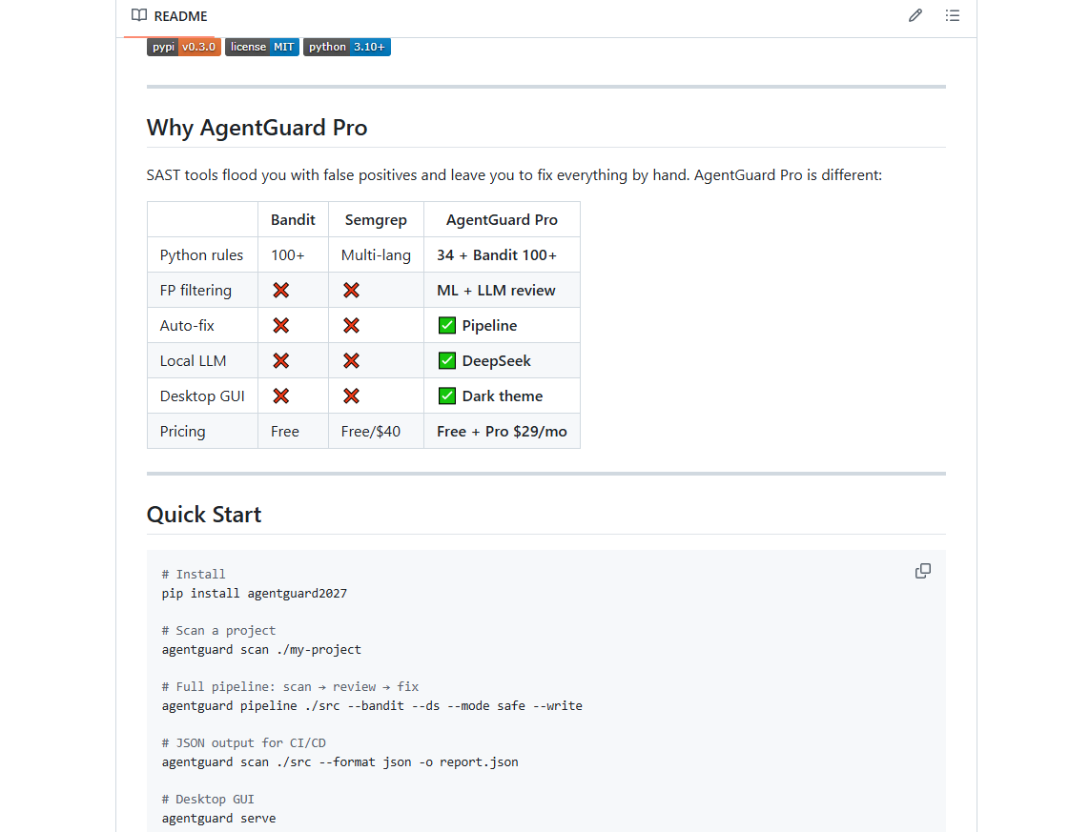The image size is (1090, 832).
Task: Click the green check beside Pipeline
Action: [447, 325]
